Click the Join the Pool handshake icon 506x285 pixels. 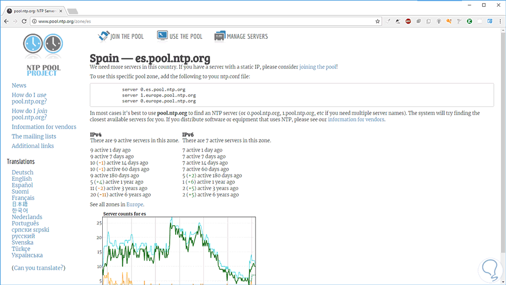(x=104, y=36)
